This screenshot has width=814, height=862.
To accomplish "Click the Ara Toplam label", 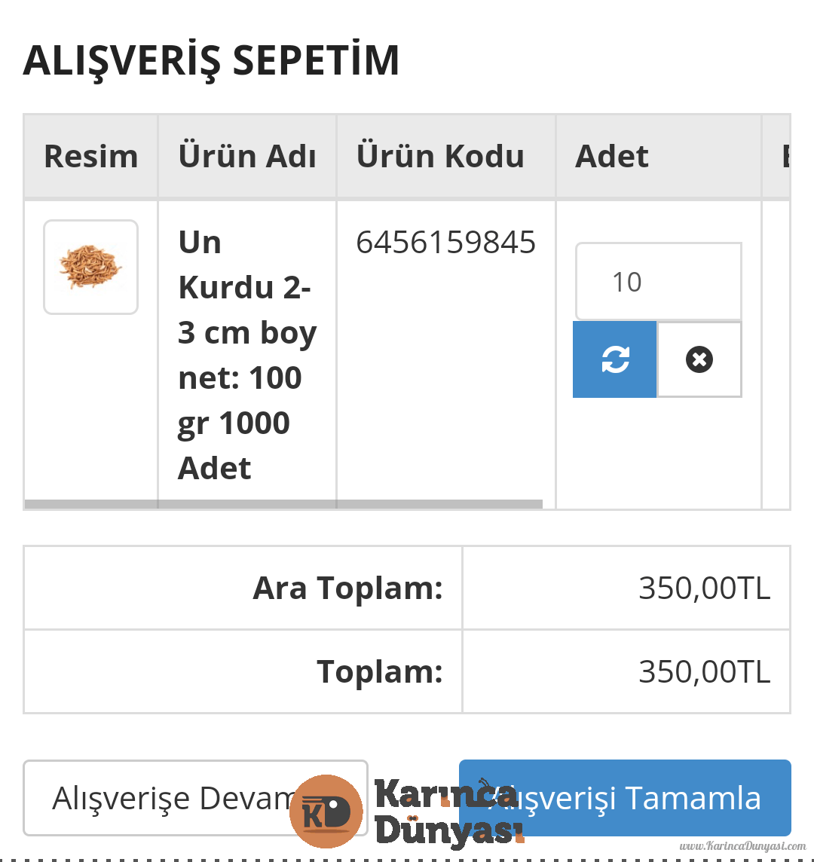I will coord(347,588).
